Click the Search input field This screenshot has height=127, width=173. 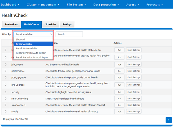[69, 34]
